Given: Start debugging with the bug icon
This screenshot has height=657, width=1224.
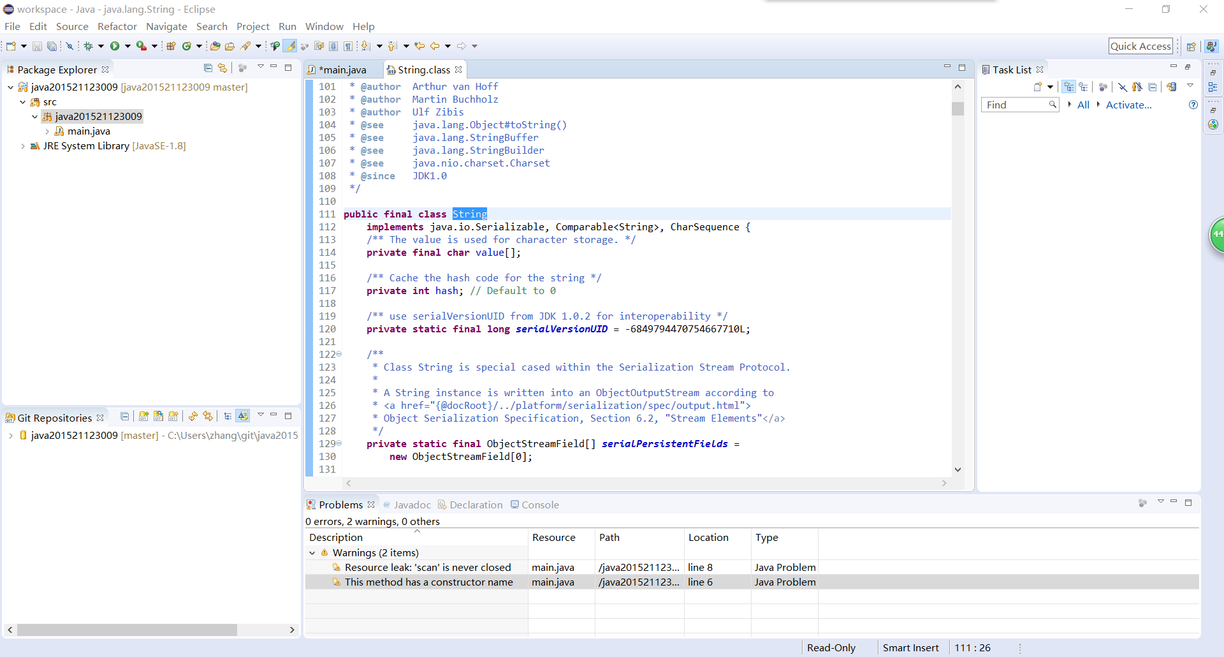Looking at the screenshot, I should point(89,46).
